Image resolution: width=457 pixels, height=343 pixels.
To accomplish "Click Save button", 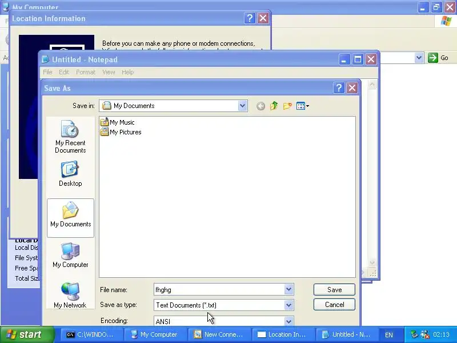I will (334, 290).
